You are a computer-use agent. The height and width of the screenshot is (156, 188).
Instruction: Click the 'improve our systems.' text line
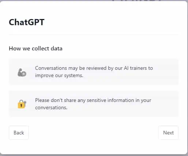[x=59, y=76]
